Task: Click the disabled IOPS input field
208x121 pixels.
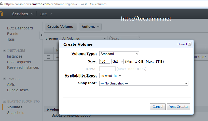Action: [107, 69]
